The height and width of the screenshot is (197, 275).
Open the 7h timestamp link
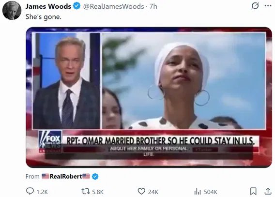[x=153, y=6]
